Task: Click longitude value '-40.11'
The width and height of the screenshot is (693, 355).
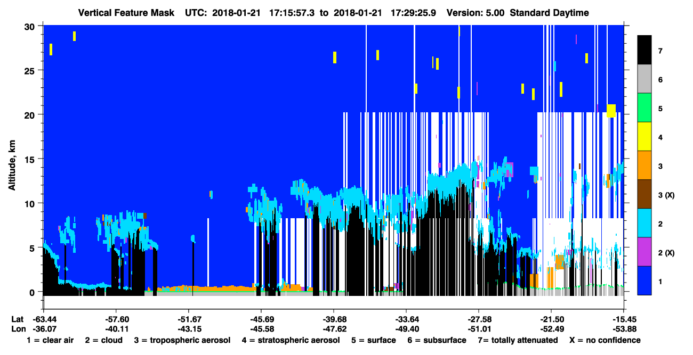Action: coord(116,329)
